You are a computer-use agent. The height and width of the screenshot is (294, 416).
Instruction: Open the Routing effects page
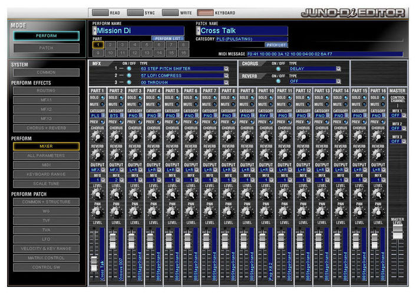coord(46,91)
